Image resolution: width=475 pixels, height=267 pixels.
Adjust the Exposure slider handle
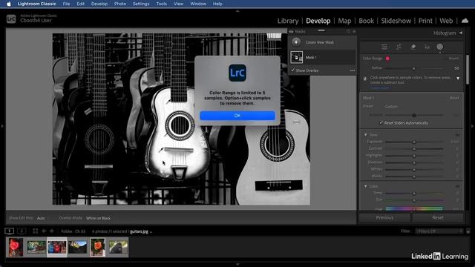[414, 142]
